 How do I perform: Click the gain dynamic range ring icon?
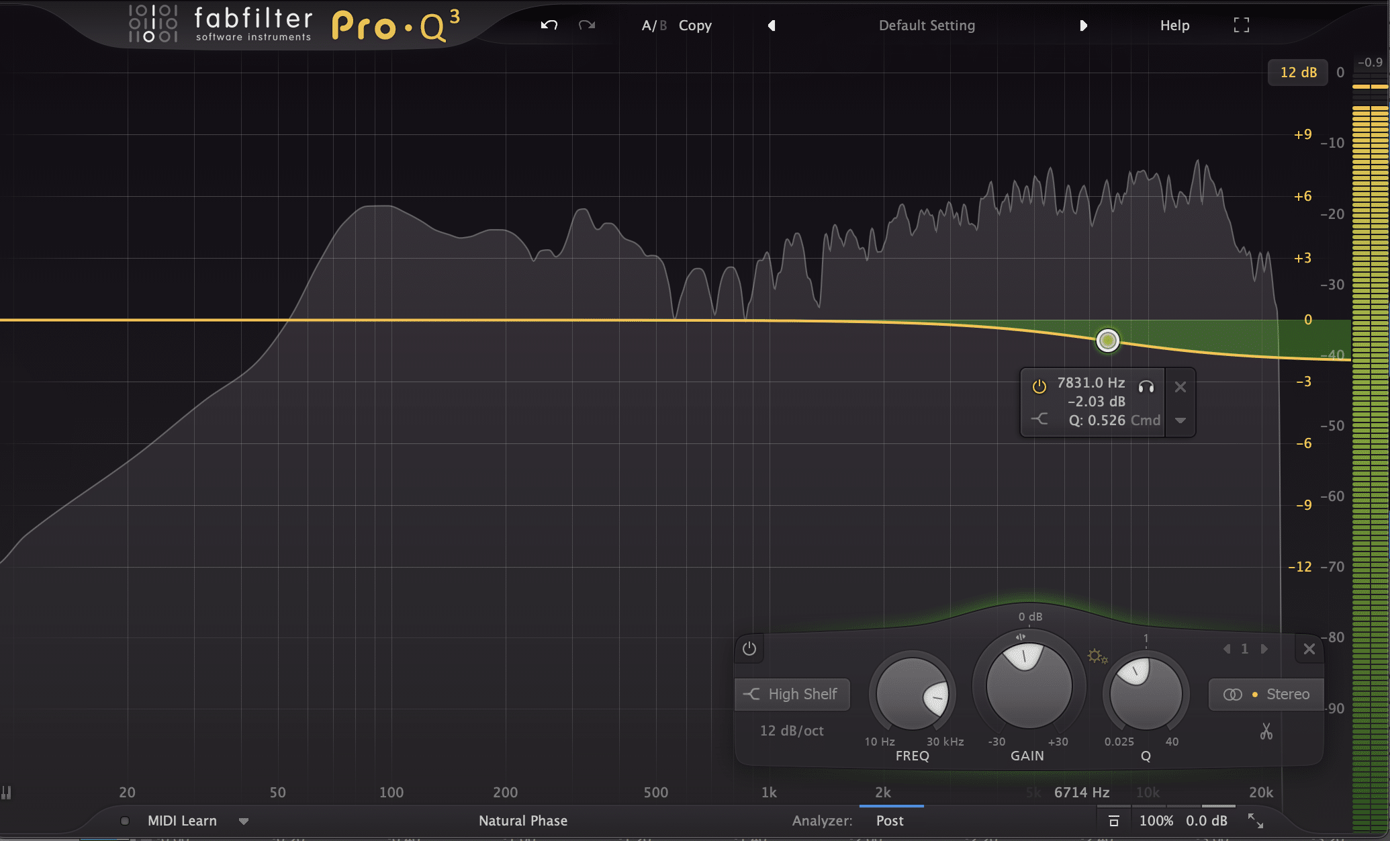[x=1021, y=637]
